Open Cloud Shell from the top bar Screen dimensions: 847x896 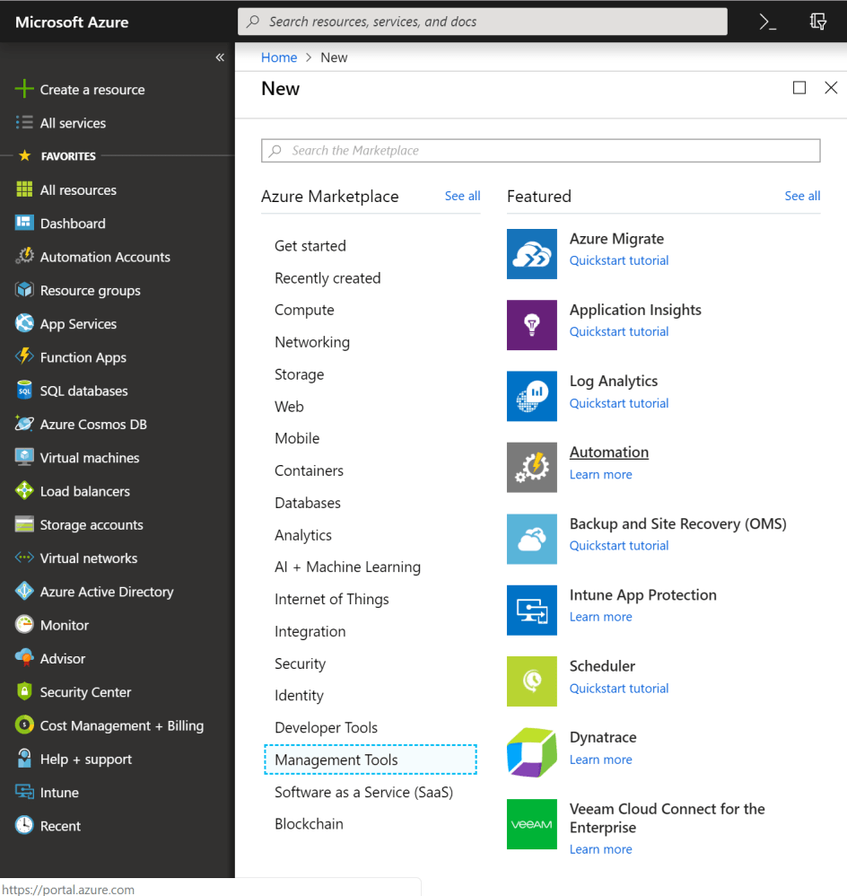coord(767,22)
